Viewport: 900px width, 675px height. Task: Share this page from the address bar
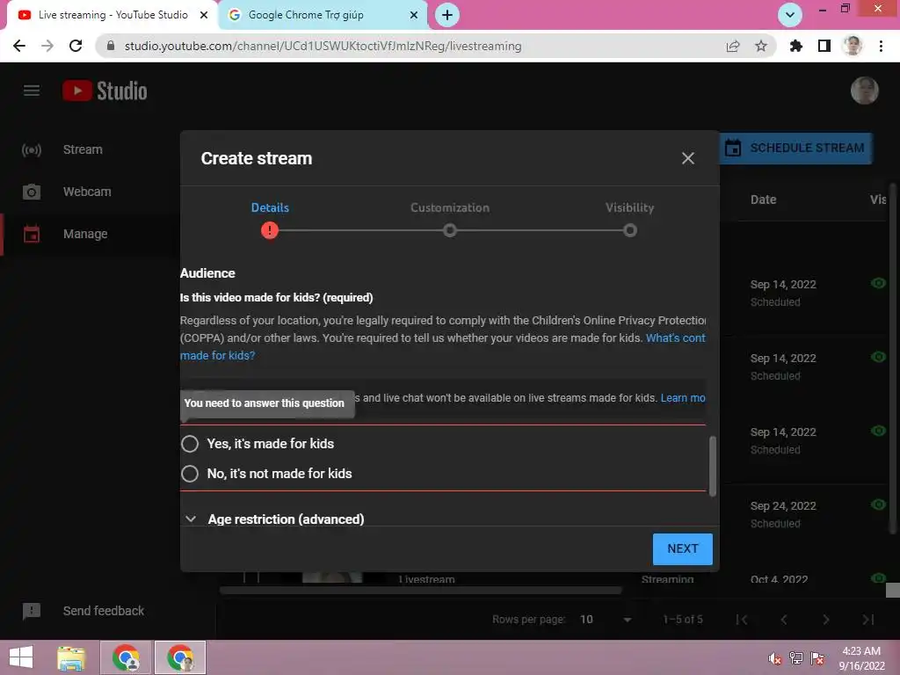tap(733, 46)
